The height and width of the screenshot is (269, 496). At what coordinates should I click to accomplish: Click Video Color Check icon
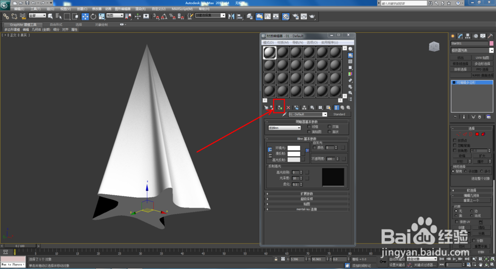coord(351,74)
